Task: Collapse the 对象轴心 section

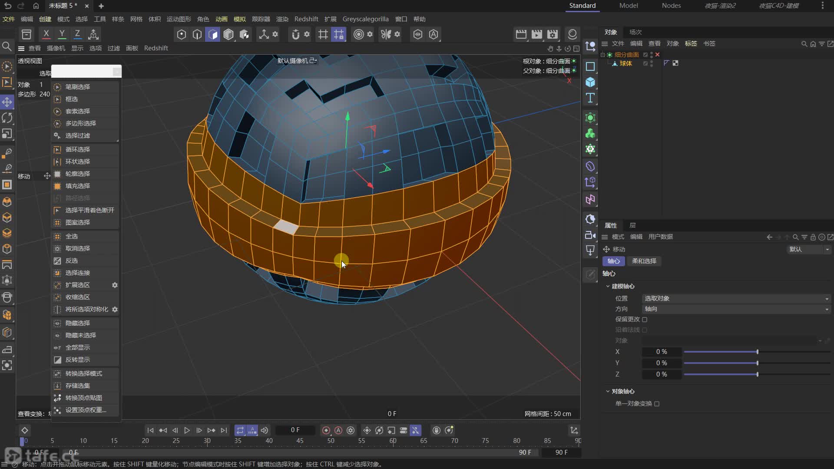Action: point(608,391)
